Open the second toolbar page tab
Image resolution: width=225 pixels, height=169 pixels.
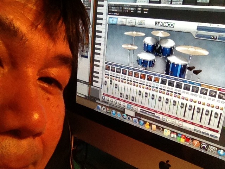(122, 21)
